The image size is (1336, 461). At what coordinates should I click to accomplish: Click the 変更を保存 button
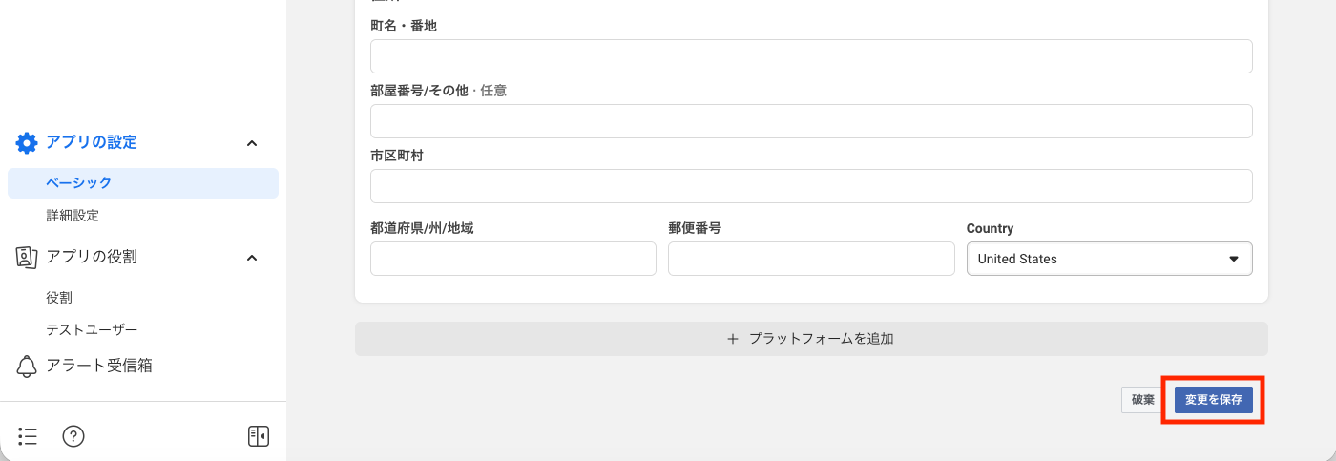click(x=1213, y=400)
